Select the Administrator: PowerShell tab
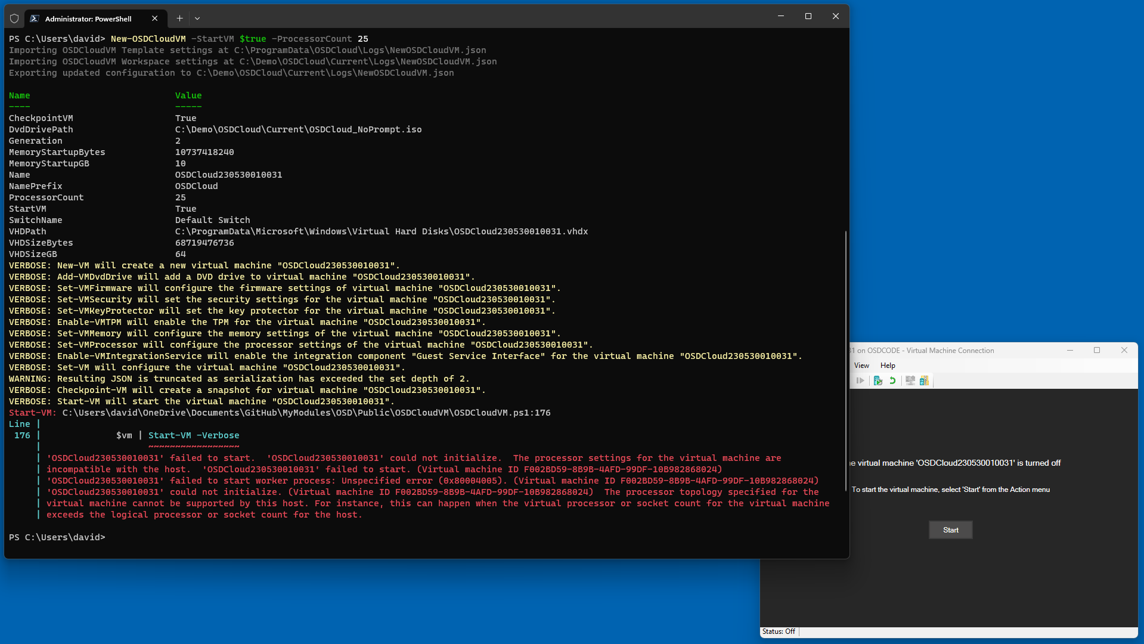Image resolution: width=1144 pixels, height=644 pixels. 88,18
